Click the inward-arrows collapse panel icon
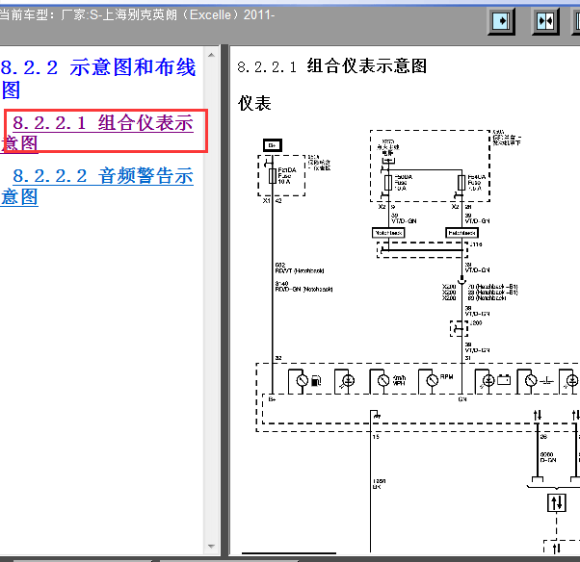The image size is (580, 562). coord(545,21)
